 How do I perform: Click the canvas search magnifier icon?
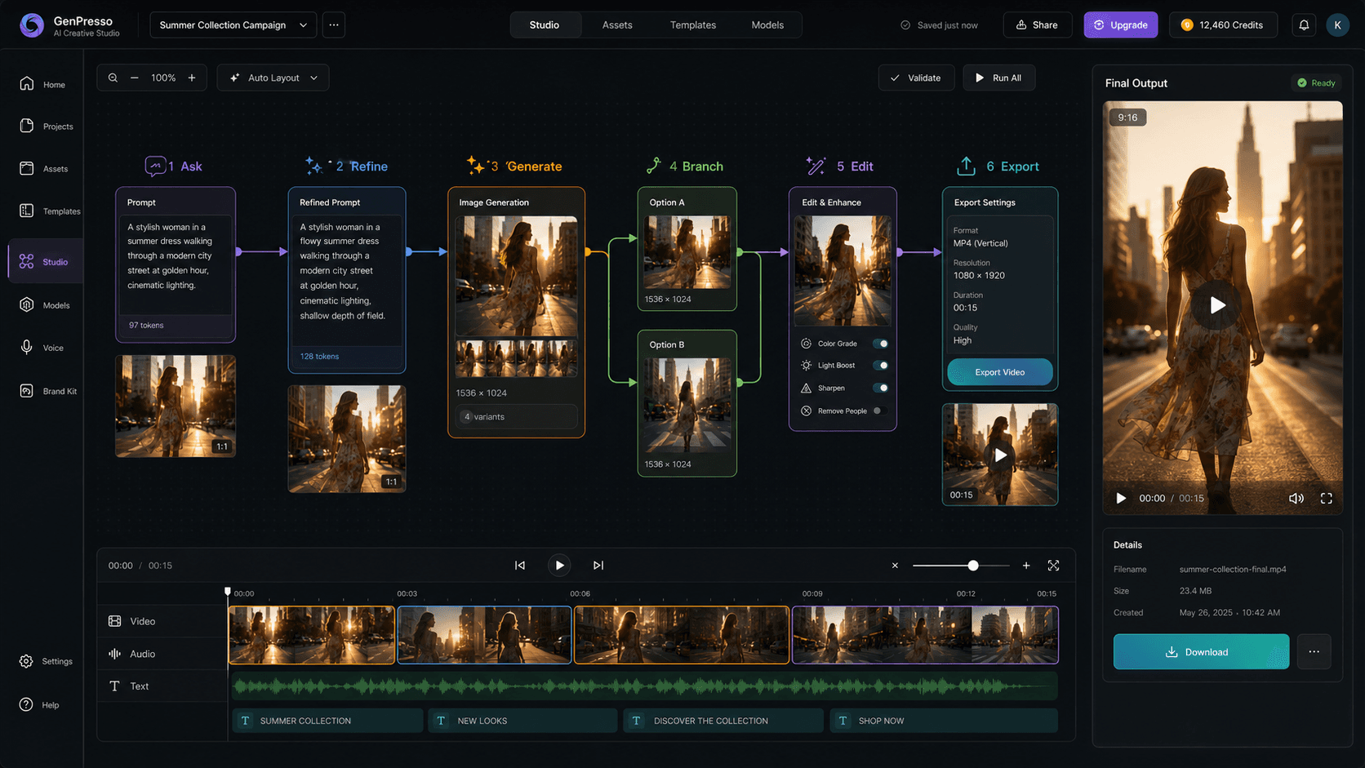[113, 78]
